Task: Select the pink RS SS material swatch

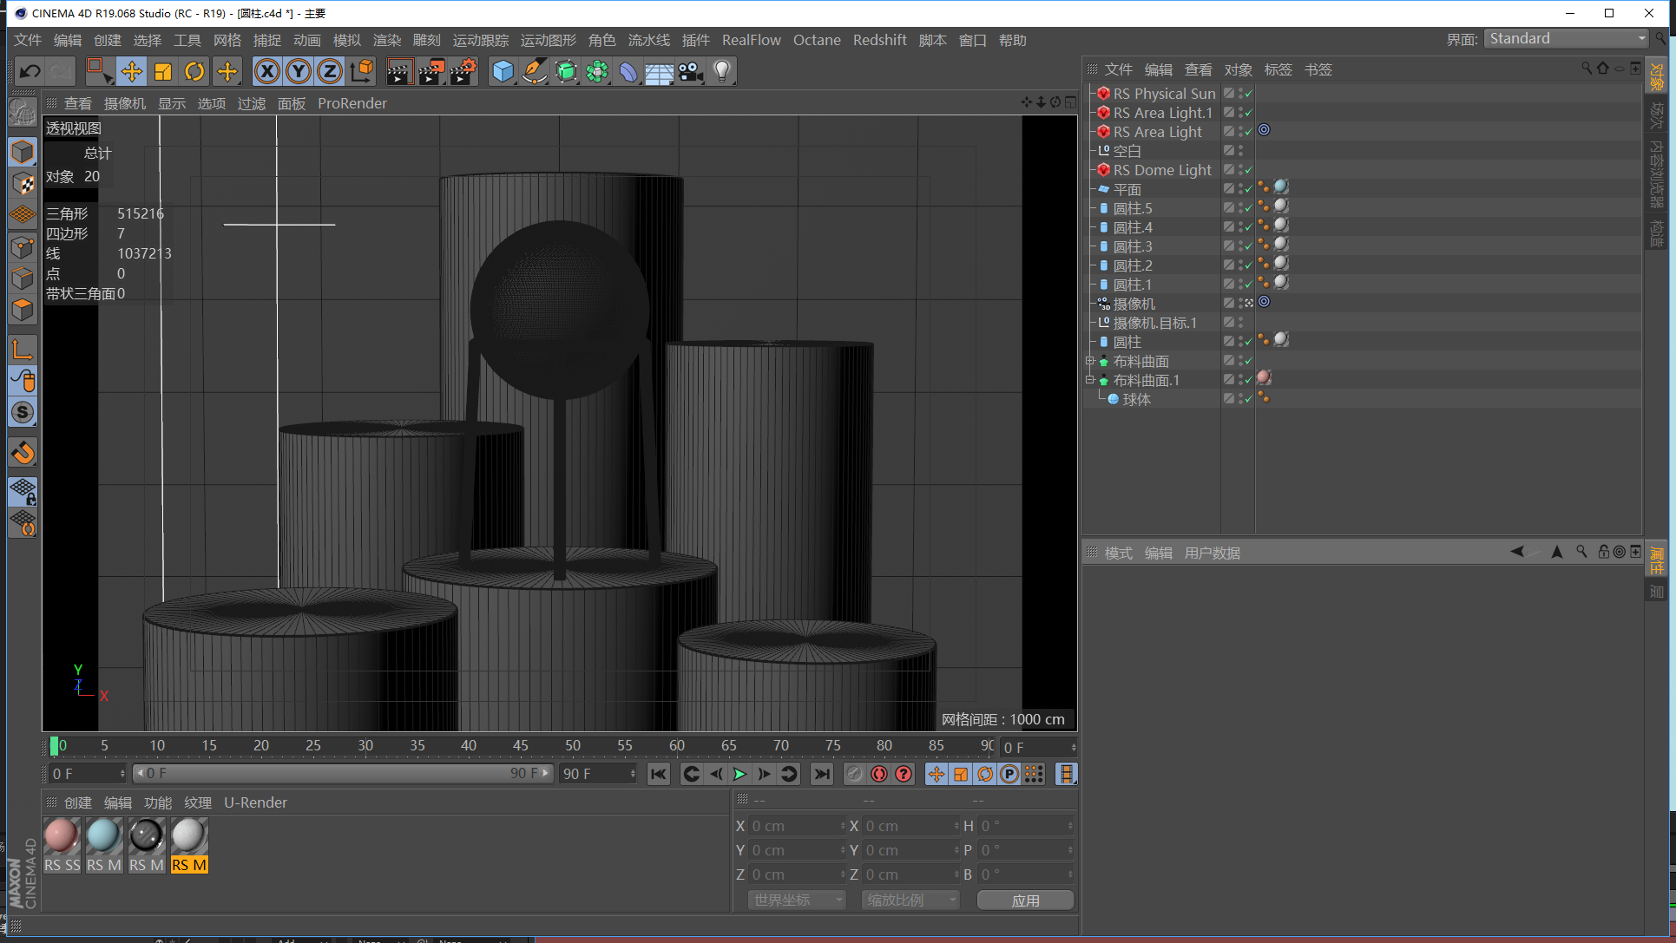Action: (x=62, y=837)
